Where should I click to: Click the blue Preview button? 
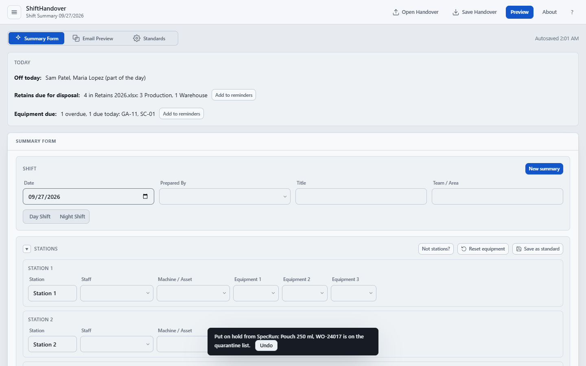pos(520,12)
